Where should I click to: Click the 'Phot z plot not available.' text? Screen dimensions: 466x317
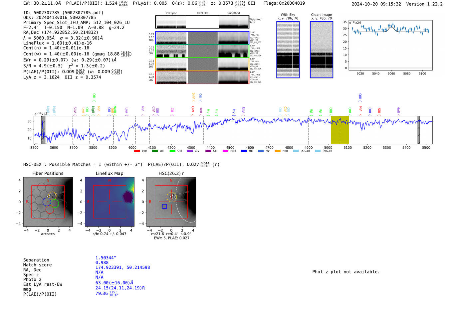[346, 272]
